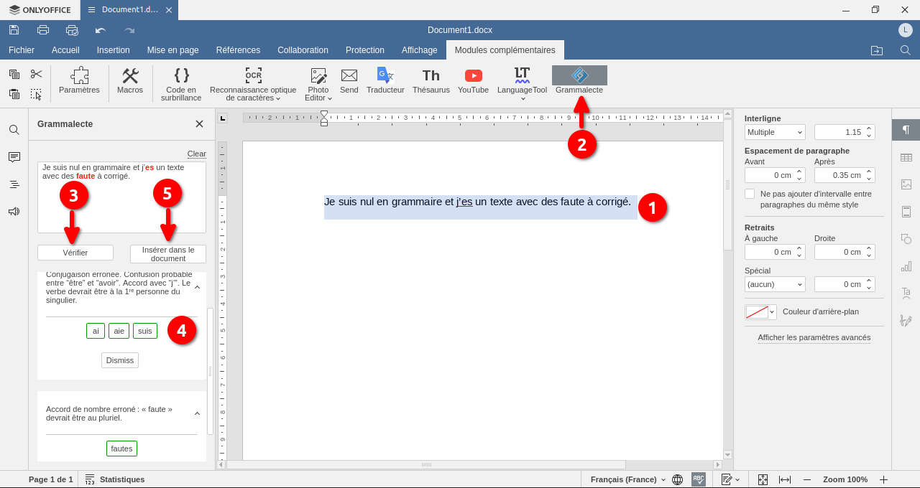
Task: Open chart settings in right sidebar
Action: (x=906, y=266)
